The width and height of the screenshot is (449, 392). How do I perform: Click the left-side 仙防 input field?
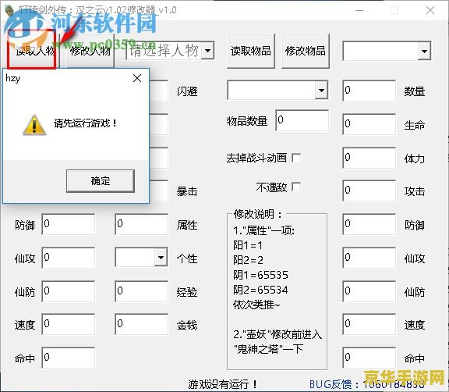68,291
